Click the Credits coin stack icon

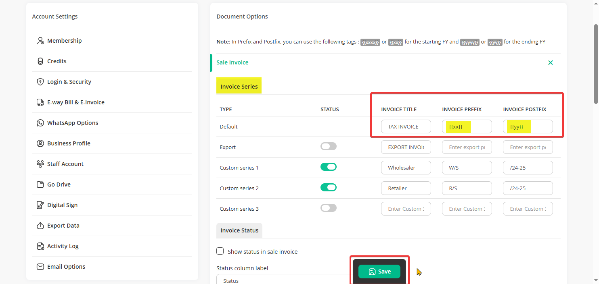click(x=40, y=61)
